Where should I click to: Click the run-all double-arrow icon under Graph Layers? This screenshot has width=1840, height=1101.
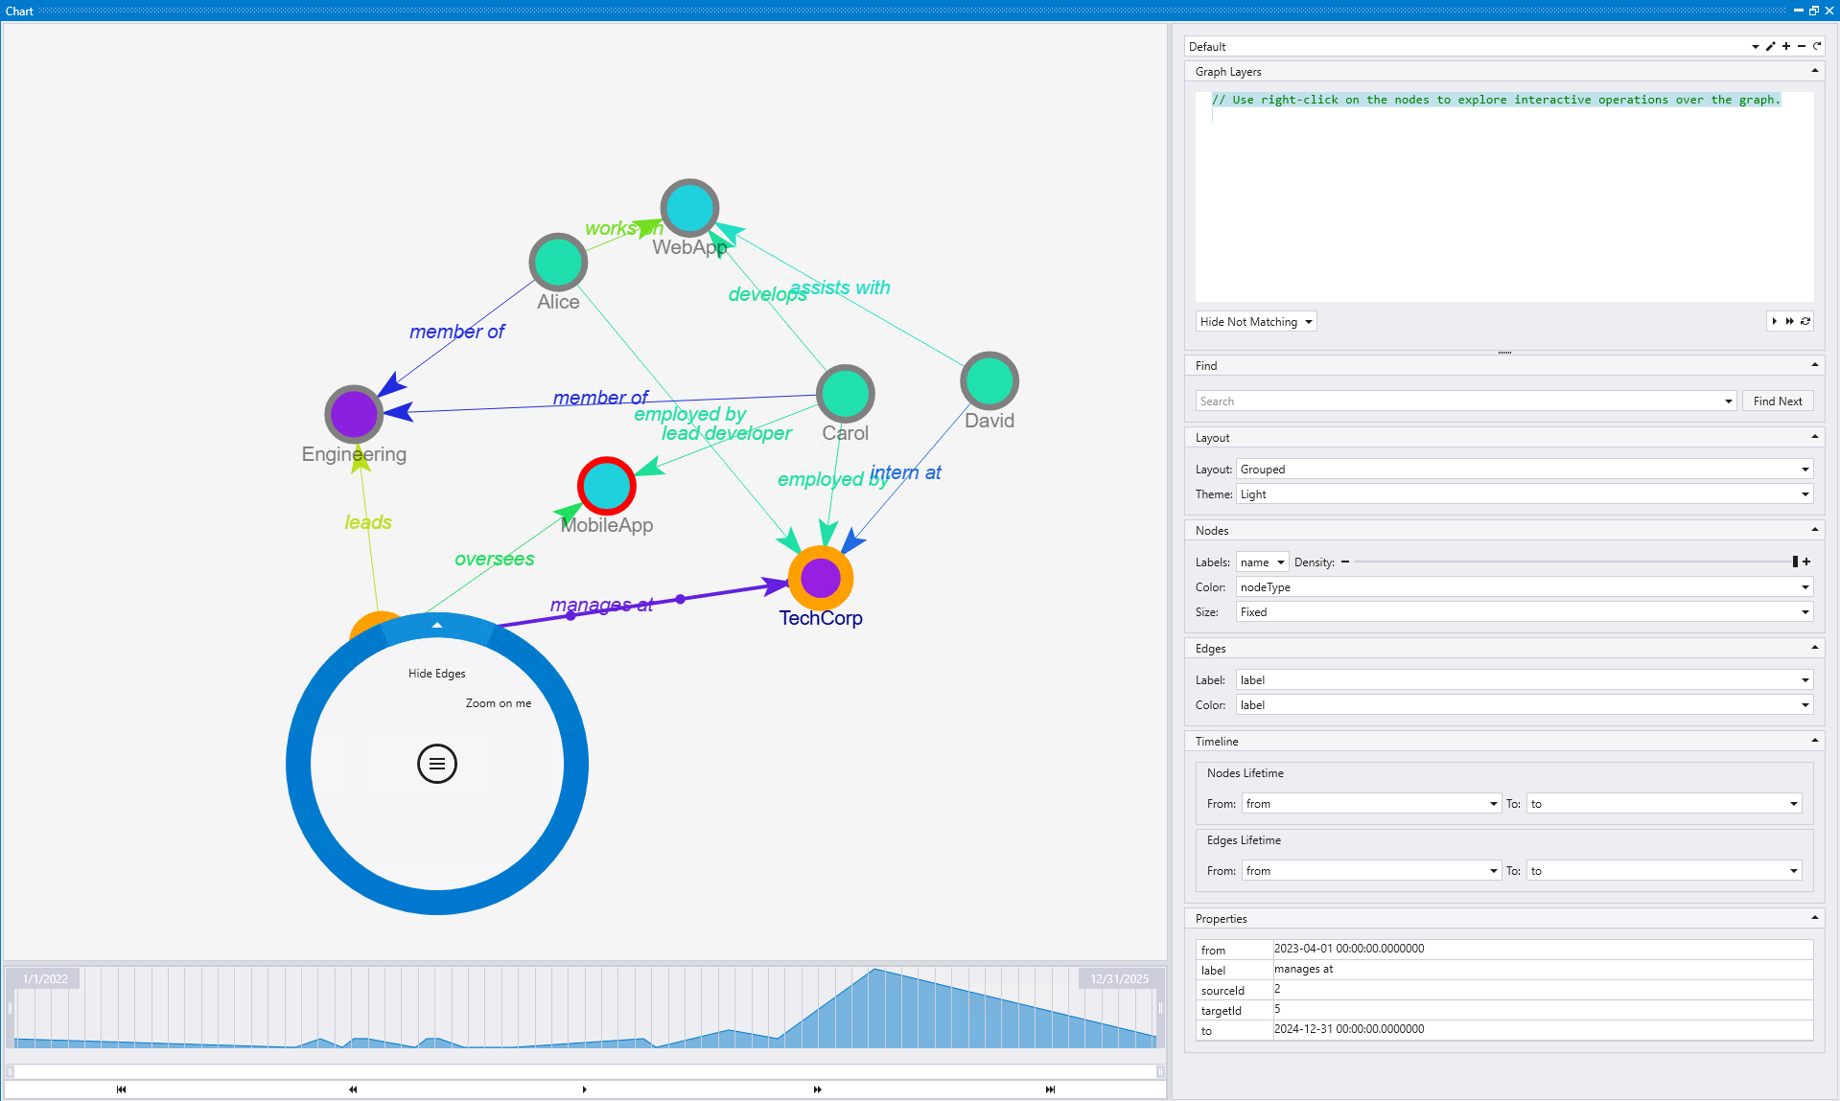[1789, 321]
